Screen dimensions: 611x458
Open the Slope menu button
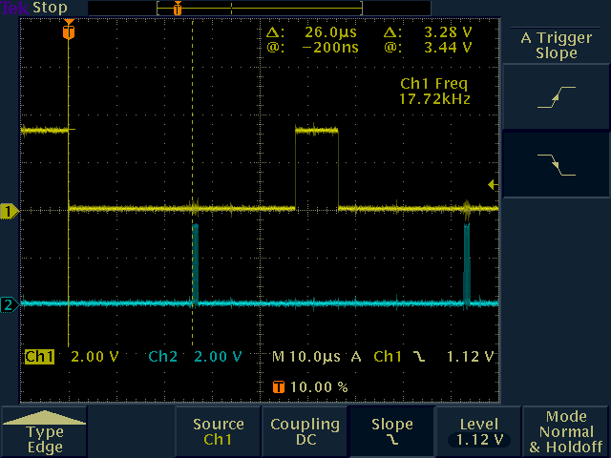coord(392,431)
